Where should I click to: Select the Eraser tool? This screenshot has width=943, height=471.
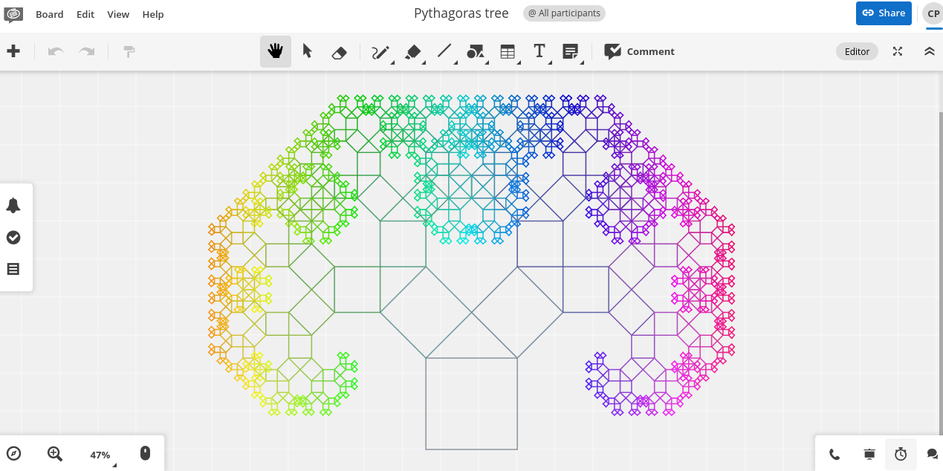coord(338,52)
